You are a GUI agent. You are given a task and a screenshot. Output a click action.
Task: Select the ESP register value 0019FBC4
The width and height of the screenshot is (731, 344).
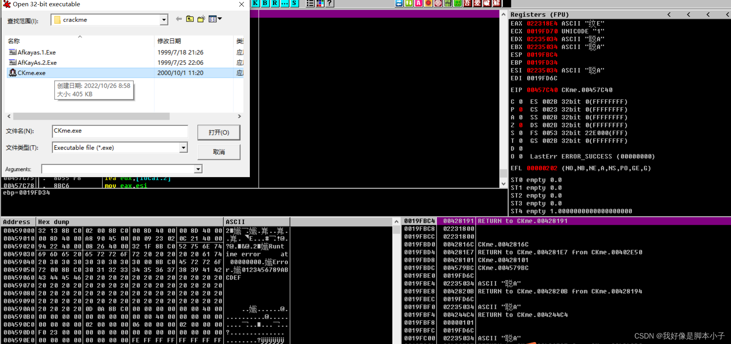[x=542, y=55]
